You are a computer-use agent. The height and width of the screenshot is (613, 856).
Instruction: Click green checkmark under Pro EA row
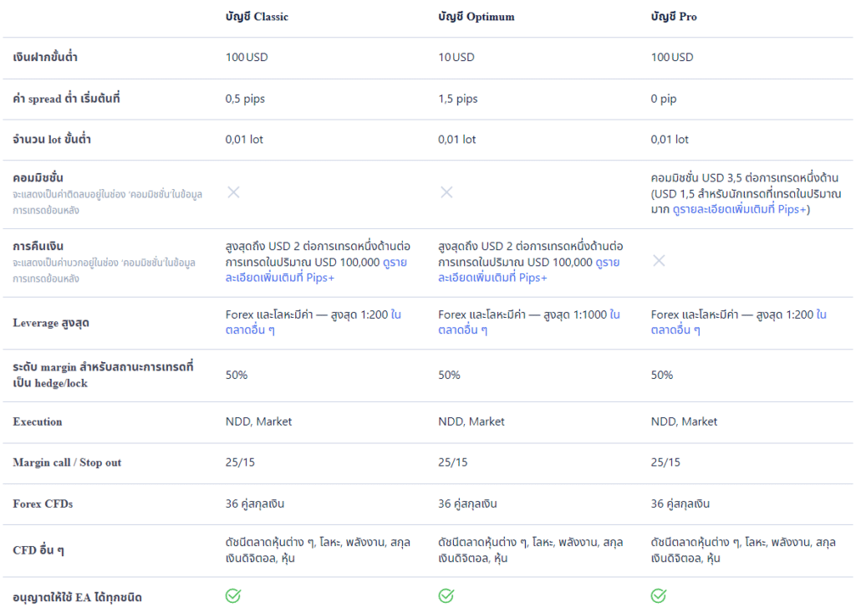[x=659, y=595]
